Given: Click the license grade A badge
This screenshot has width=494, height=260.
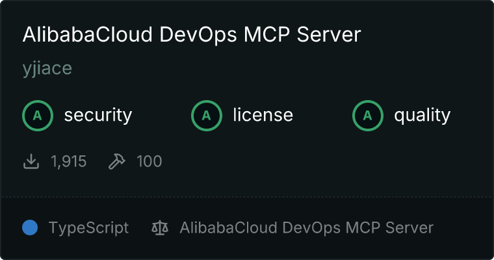Looking at the screenshot, I should 207,116.
